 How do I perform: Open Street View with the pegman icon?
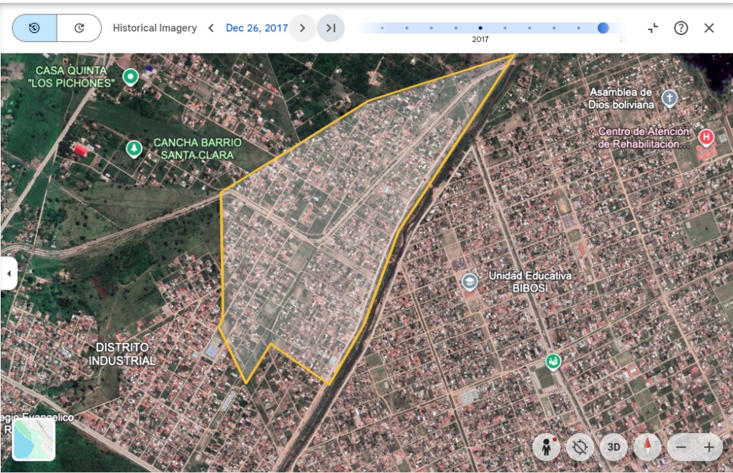(548, 447)
